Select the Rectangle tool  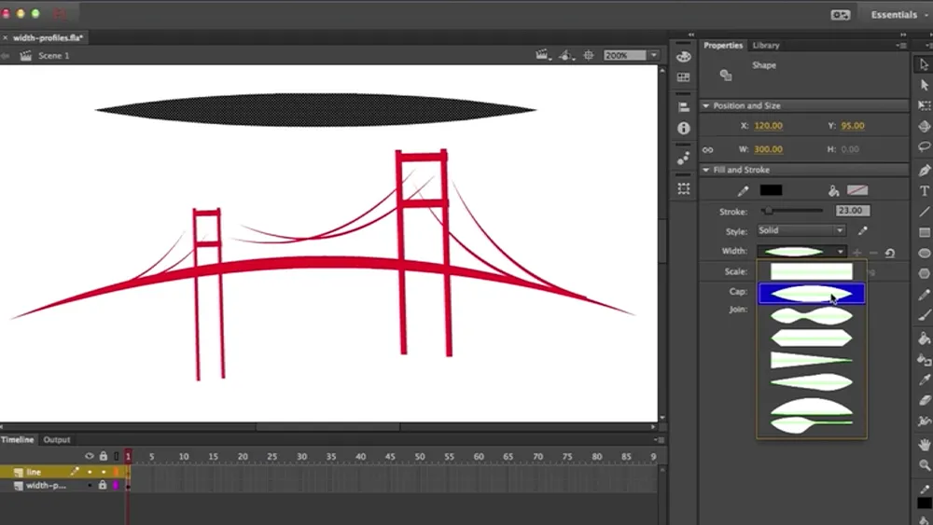coord(924,232)
